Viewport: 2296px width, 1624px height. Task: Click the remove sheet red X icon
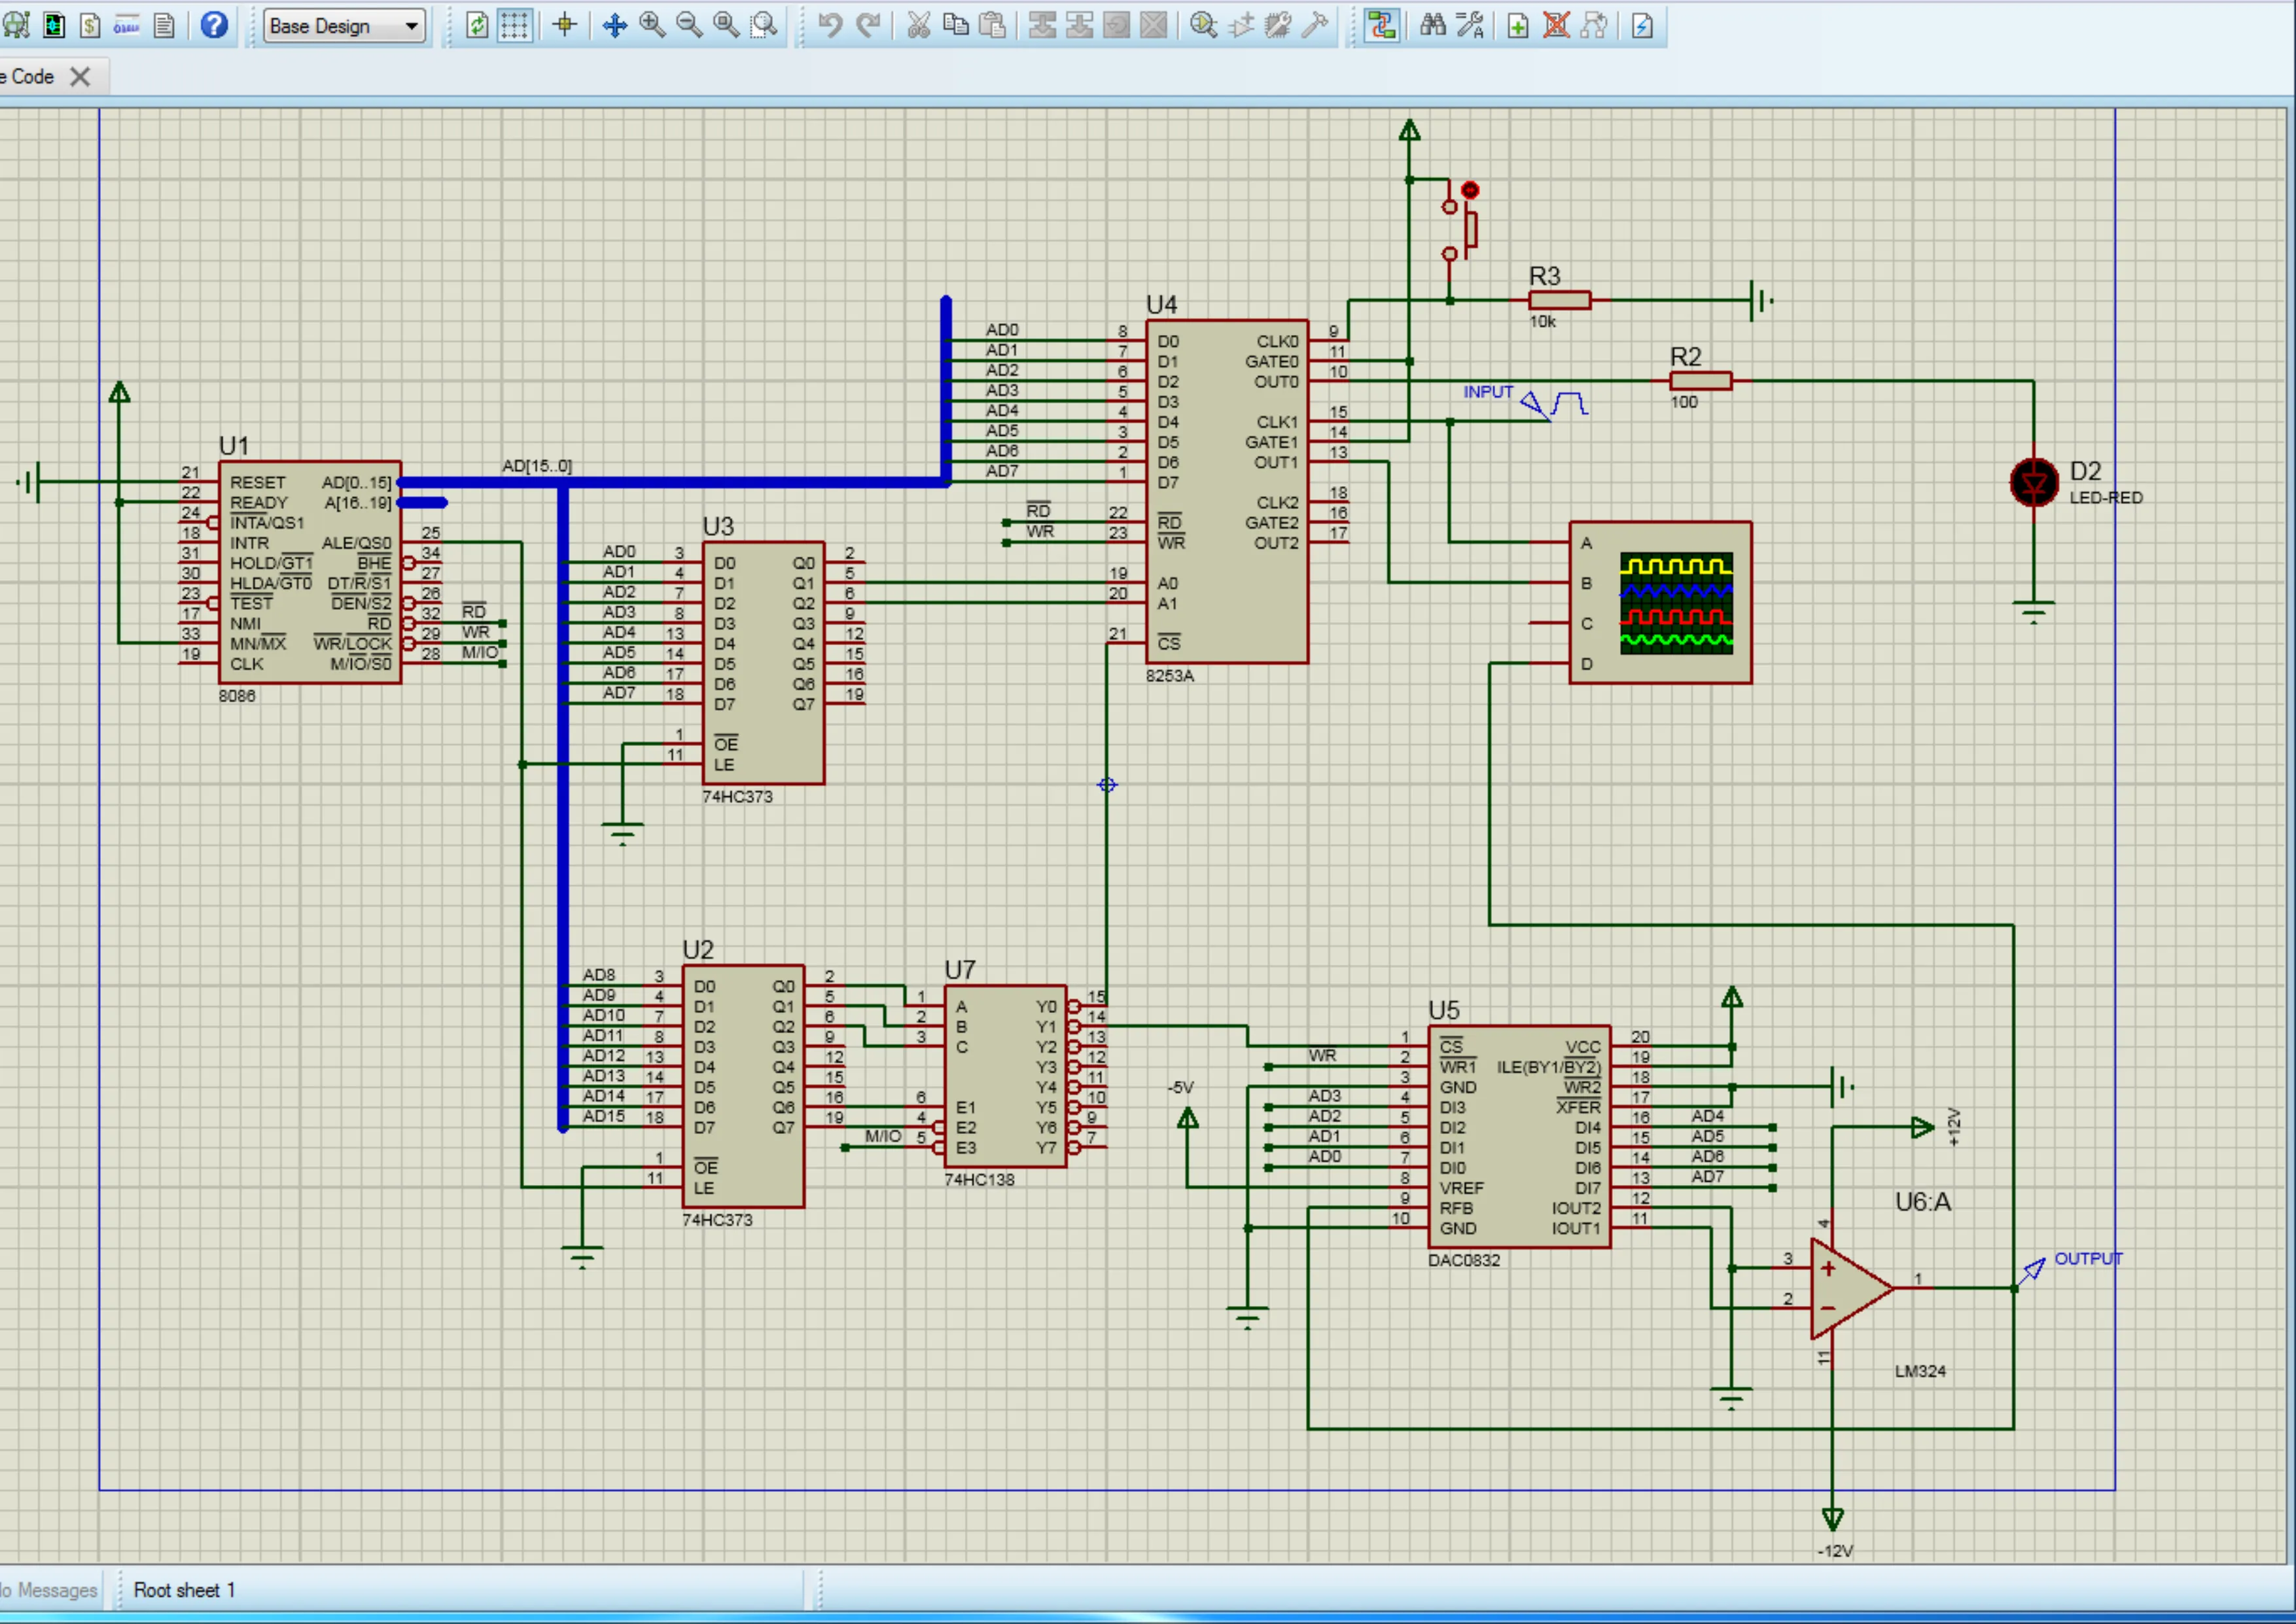[1556, 26]
